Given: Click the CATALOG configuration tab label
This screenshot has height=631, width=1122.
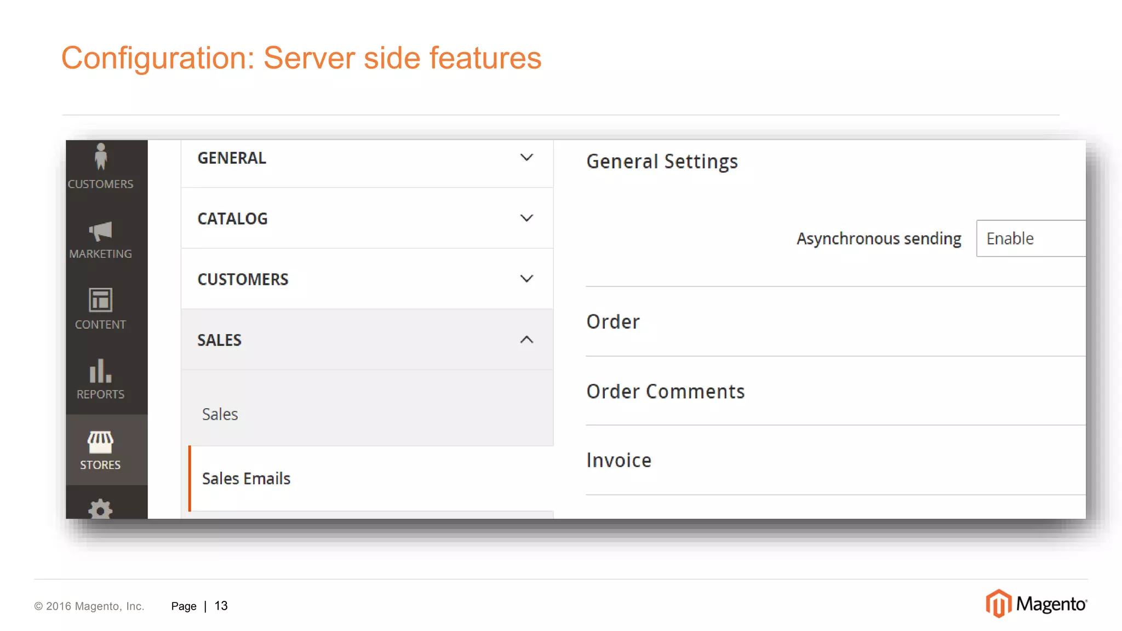Looking at the screenshot, I should [x=232, y=219].
